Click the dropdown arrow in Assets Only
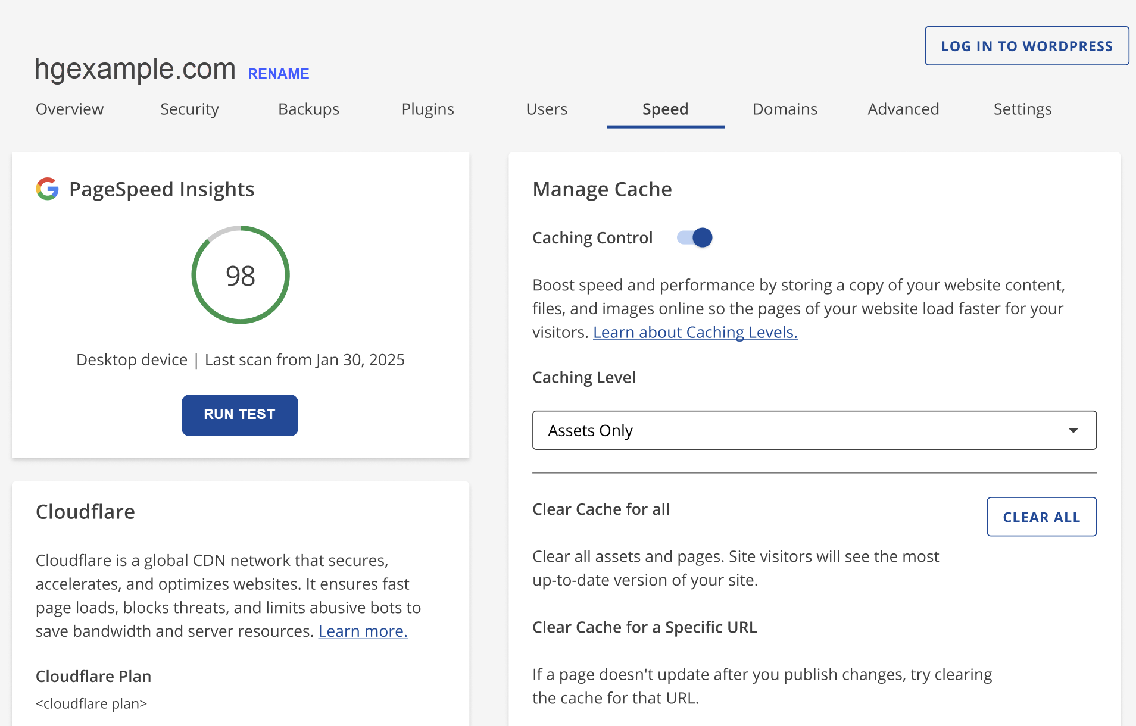Image resolution: width=1136 pixels, height=726 pixels. click(x=1073, y=430)
